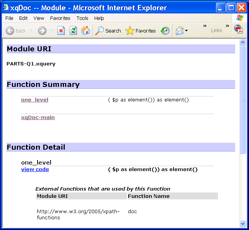The width and height of the screenshot is (249, 230).
Task: Open the Favorites pane
Action: [x=141, y=31]
